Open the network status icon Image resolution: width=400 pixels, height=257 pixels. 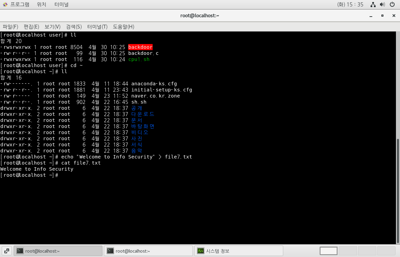click(x=373, y=4)
